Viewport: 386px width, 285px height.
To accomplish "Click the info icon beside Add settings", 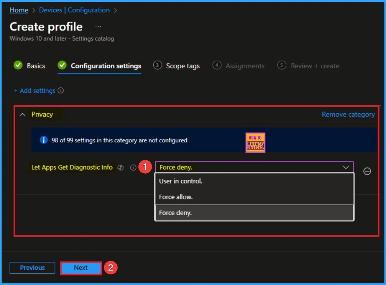I will (x=61, y=91).
